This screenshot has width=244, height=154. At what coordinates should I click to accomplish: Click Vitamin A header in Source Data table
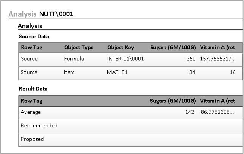pos(218,48)
